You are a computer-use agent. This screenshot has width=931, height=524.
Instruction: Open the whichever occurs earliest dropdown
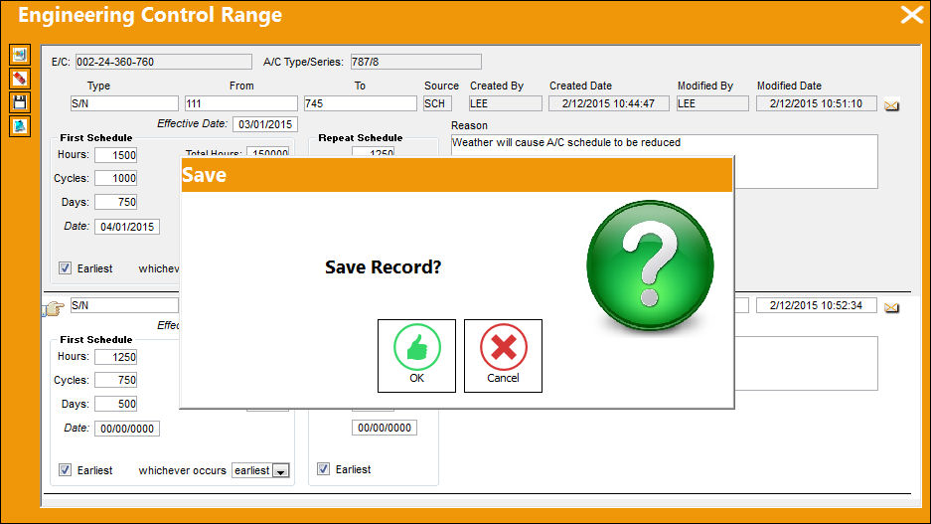tap(281, 470)
